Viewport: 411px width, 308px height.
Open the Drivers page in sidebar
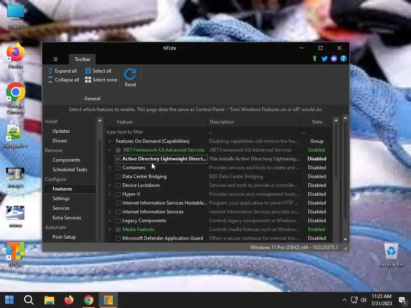pos(60,141)
